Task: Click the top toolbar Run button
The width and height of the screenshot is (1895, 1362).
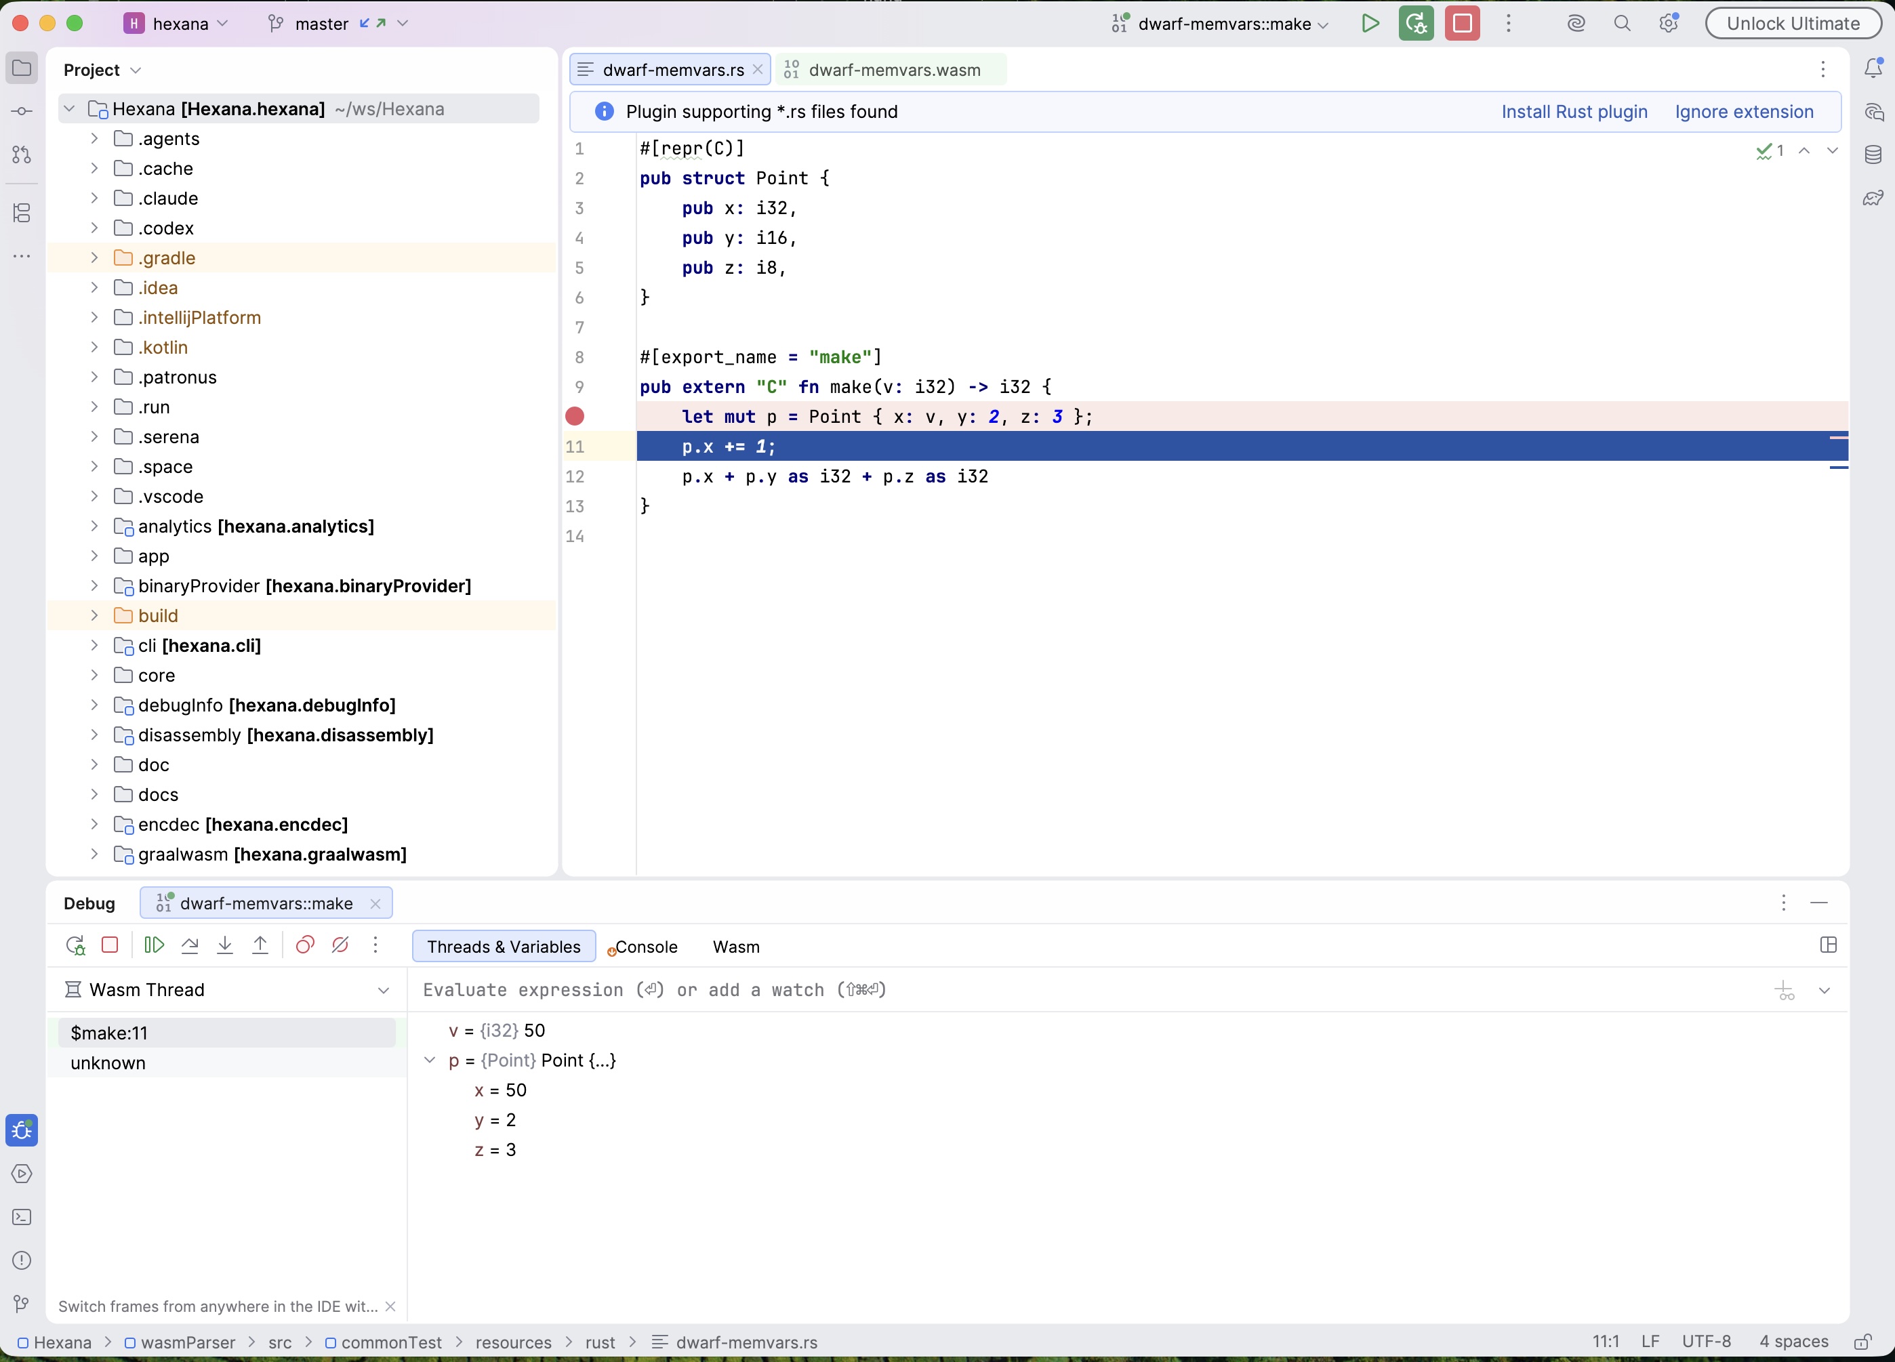Action: point(1370,24)
